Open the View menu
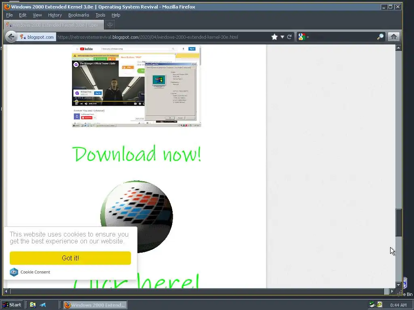 pos(37,15)
